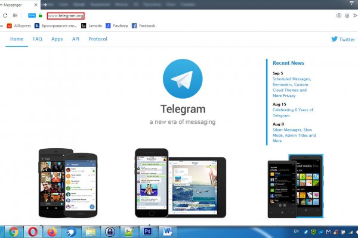Open the Speed Dial grid icon
The image size is (358, 238).
coord(15,15)
